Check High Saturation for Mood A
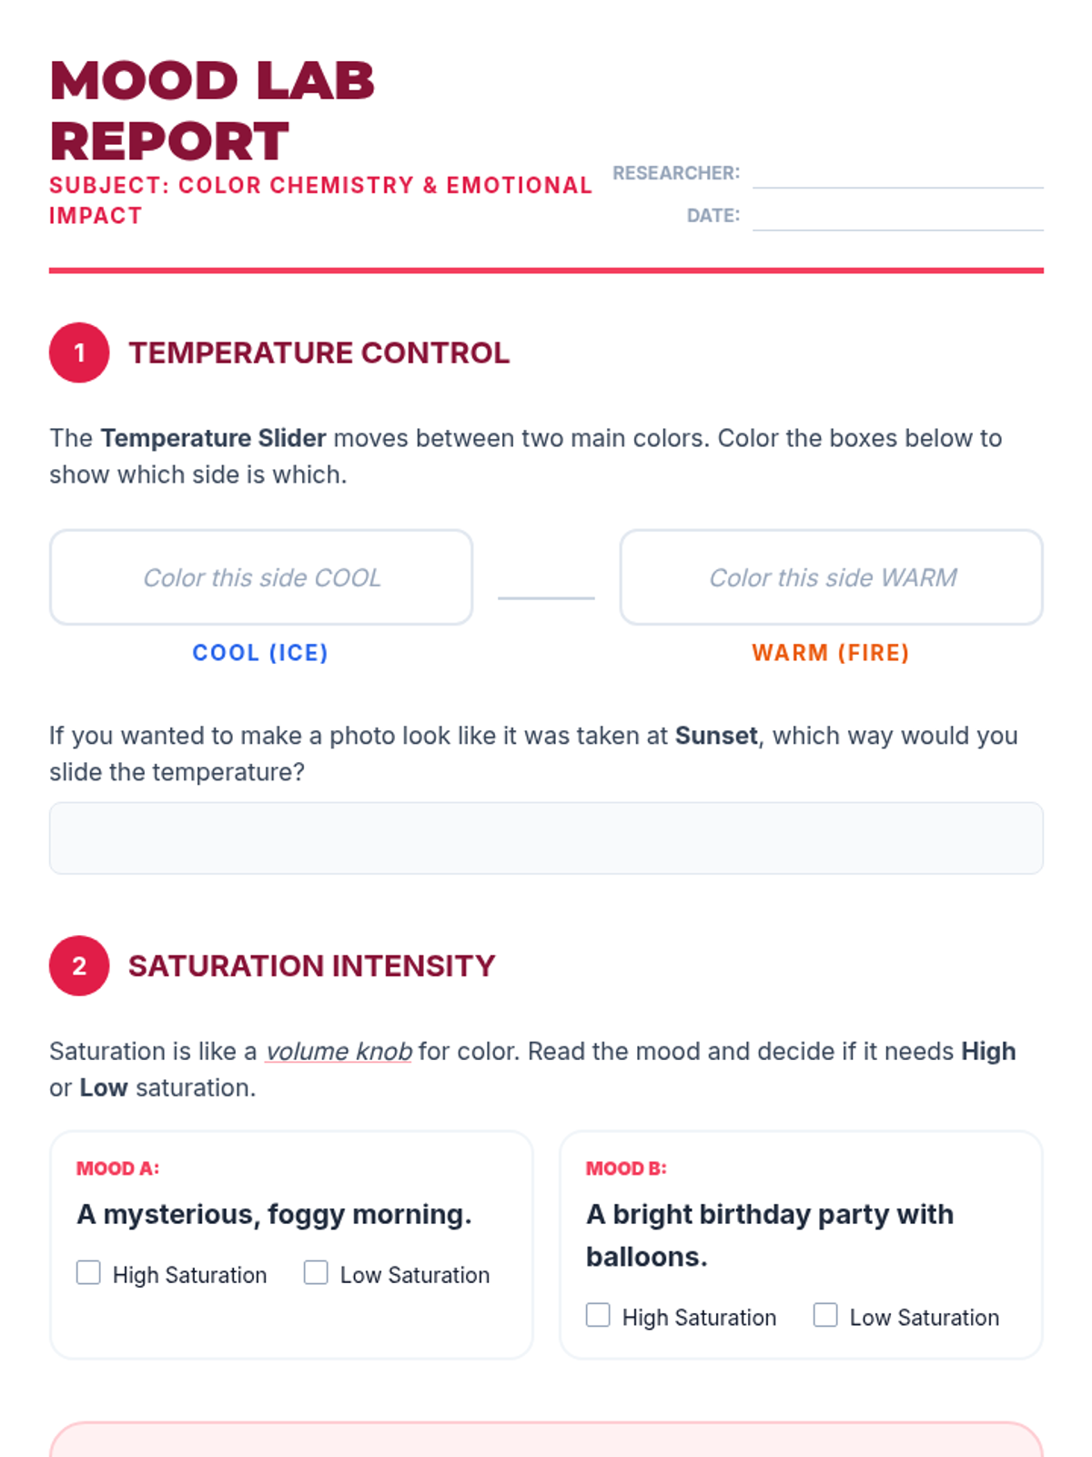 pos(88,1272)
